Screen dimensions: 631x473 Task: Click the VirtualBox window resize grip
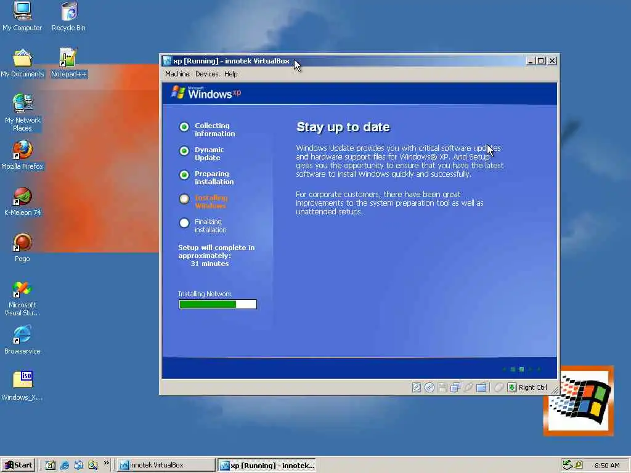point(555,390)
